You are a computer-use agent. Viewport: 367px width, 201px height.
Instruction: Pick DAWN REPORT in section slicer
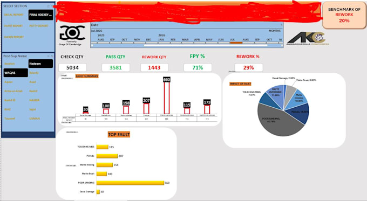[x=14, y=37]
